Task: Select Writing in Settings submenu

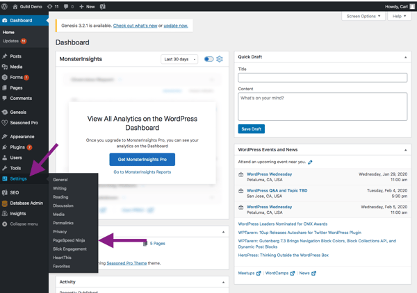Action: [x=60, y=188]
